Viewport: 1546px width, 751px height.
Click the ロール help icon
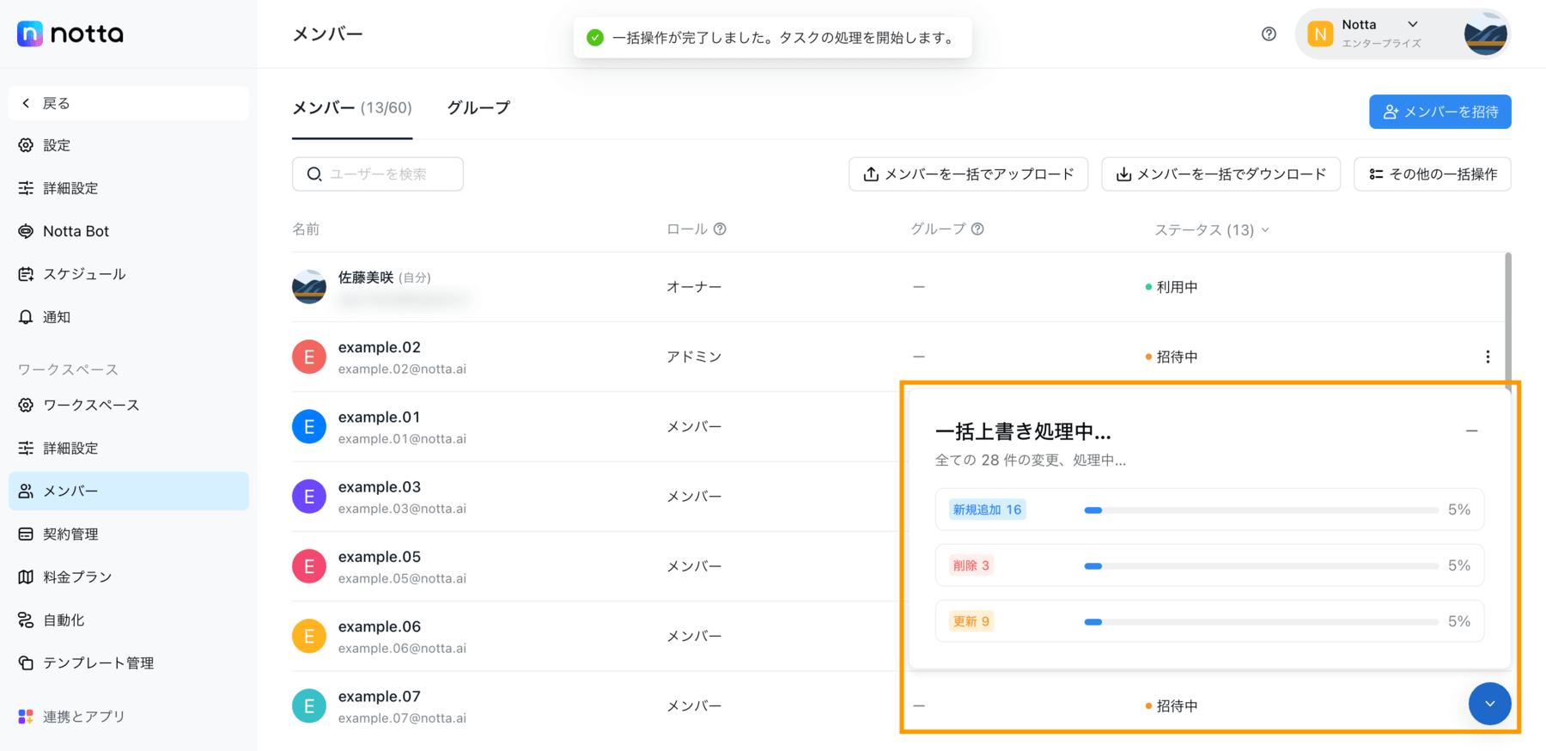point(720,229)
